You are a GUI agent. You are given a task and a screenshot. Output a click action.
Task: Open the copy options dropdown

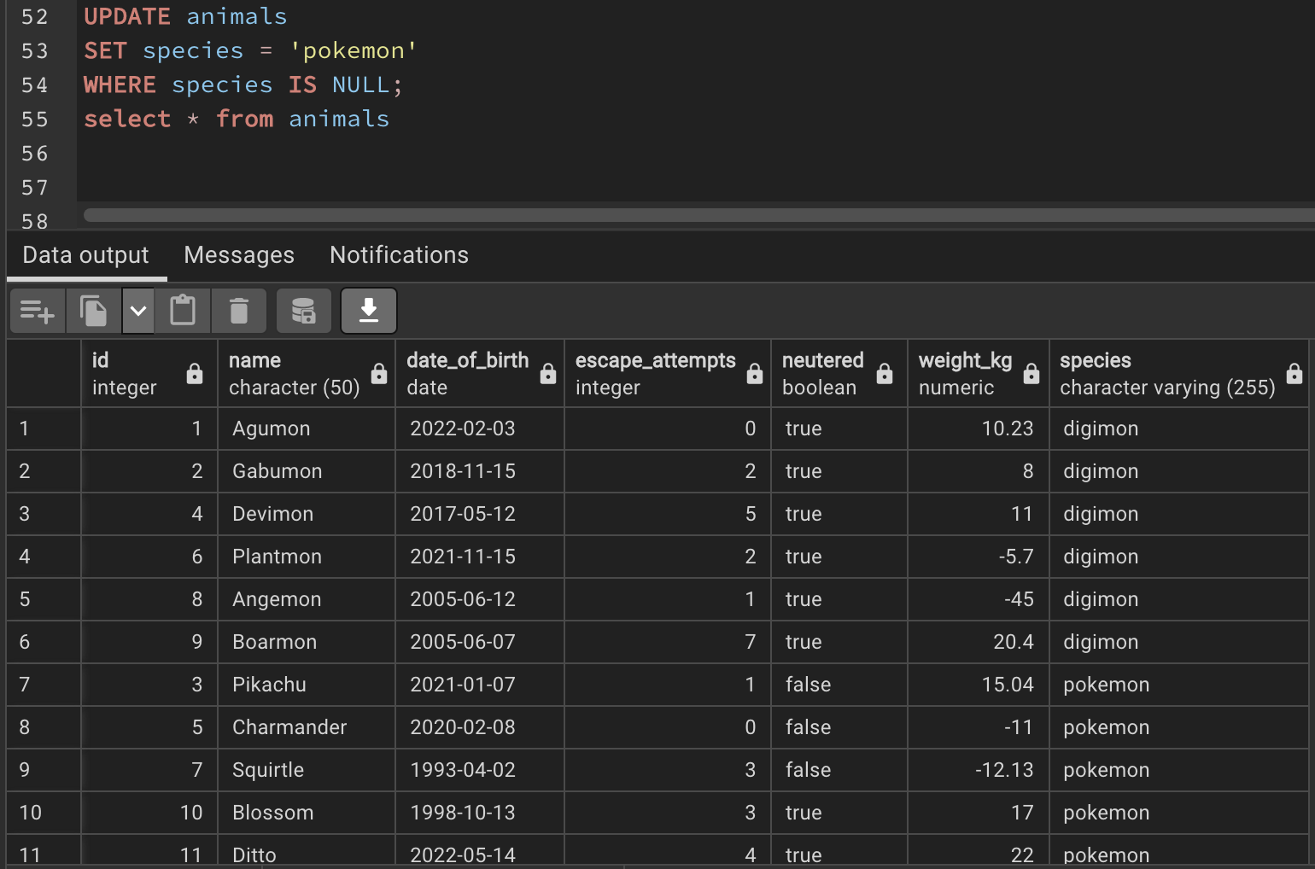click(x=138, y=311)
